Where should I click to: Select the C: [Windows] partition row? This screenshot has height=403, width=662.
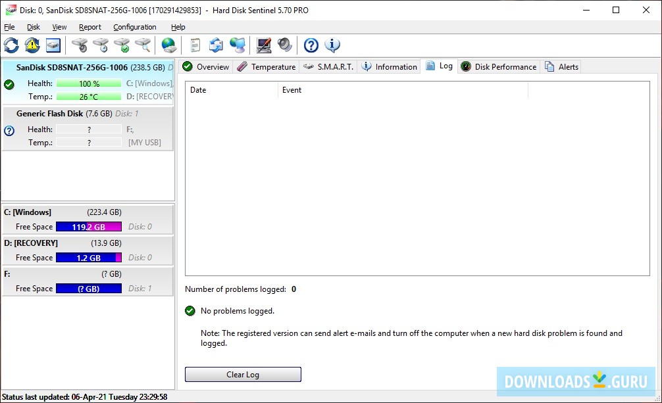point(88,220)
